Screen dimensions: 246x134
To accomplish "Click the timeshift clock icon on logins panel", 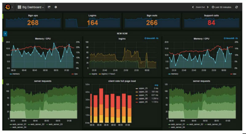I will (x=145, y=38).
